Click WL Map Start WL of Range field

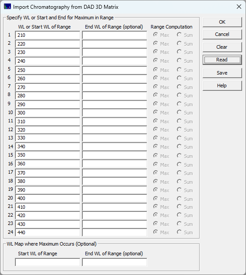click(x=48, y=262)
